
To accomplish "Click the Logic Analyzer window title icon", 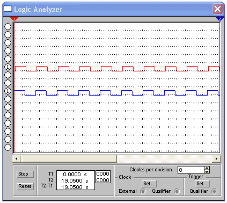I will tap(8, 9).
